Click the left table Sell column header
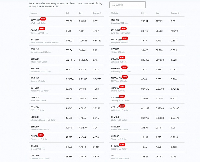Screen dimensions: 200x162 67,13
